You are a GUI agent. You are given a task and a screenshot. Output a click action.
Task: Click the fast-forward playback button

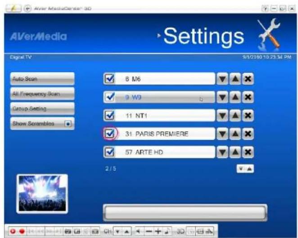[50, 231]
